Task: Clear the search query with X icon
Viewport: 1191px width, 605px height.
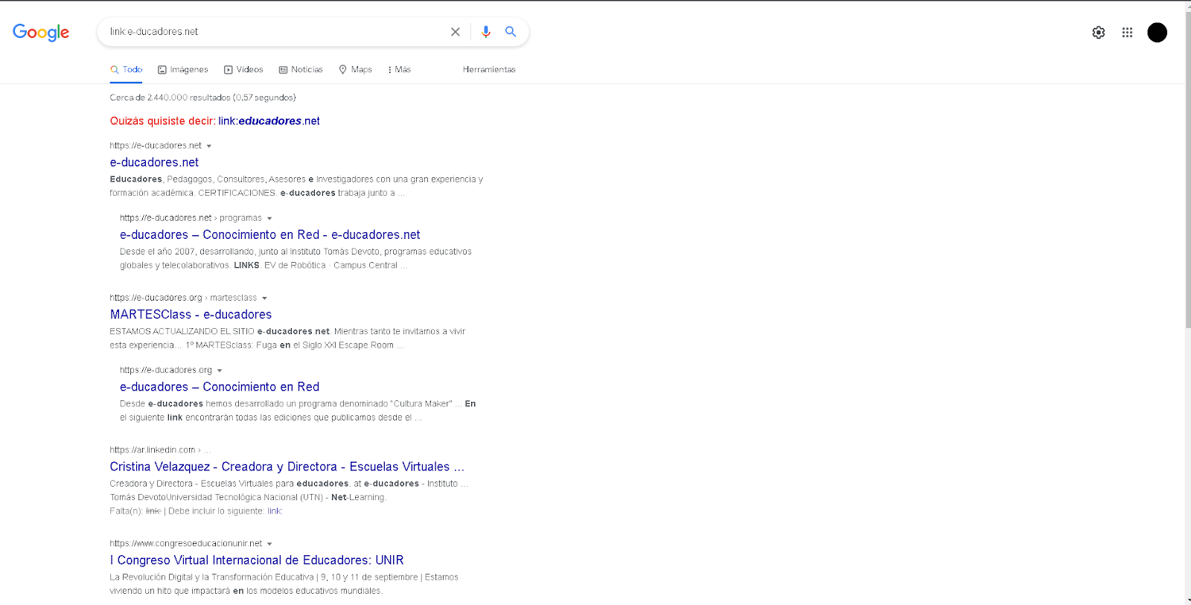Action: [x=456, y=32]
